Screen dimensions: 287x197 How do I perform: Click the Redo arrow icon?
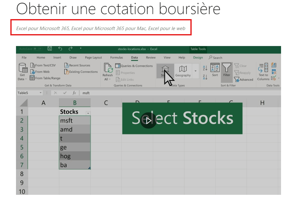tap(71, 49)
